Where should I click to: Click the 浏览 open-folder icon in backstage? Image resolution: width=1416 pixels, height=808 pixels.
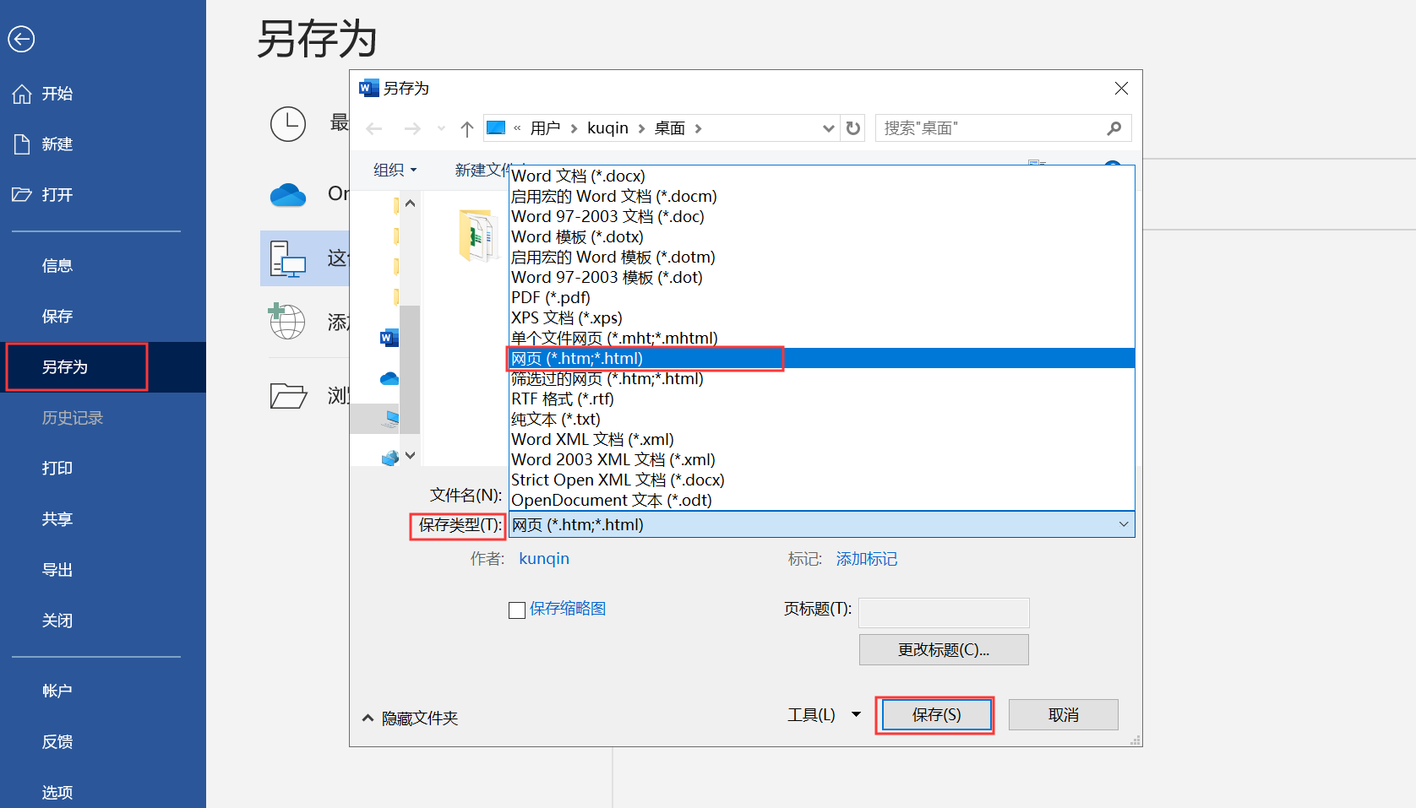point(288,395)
